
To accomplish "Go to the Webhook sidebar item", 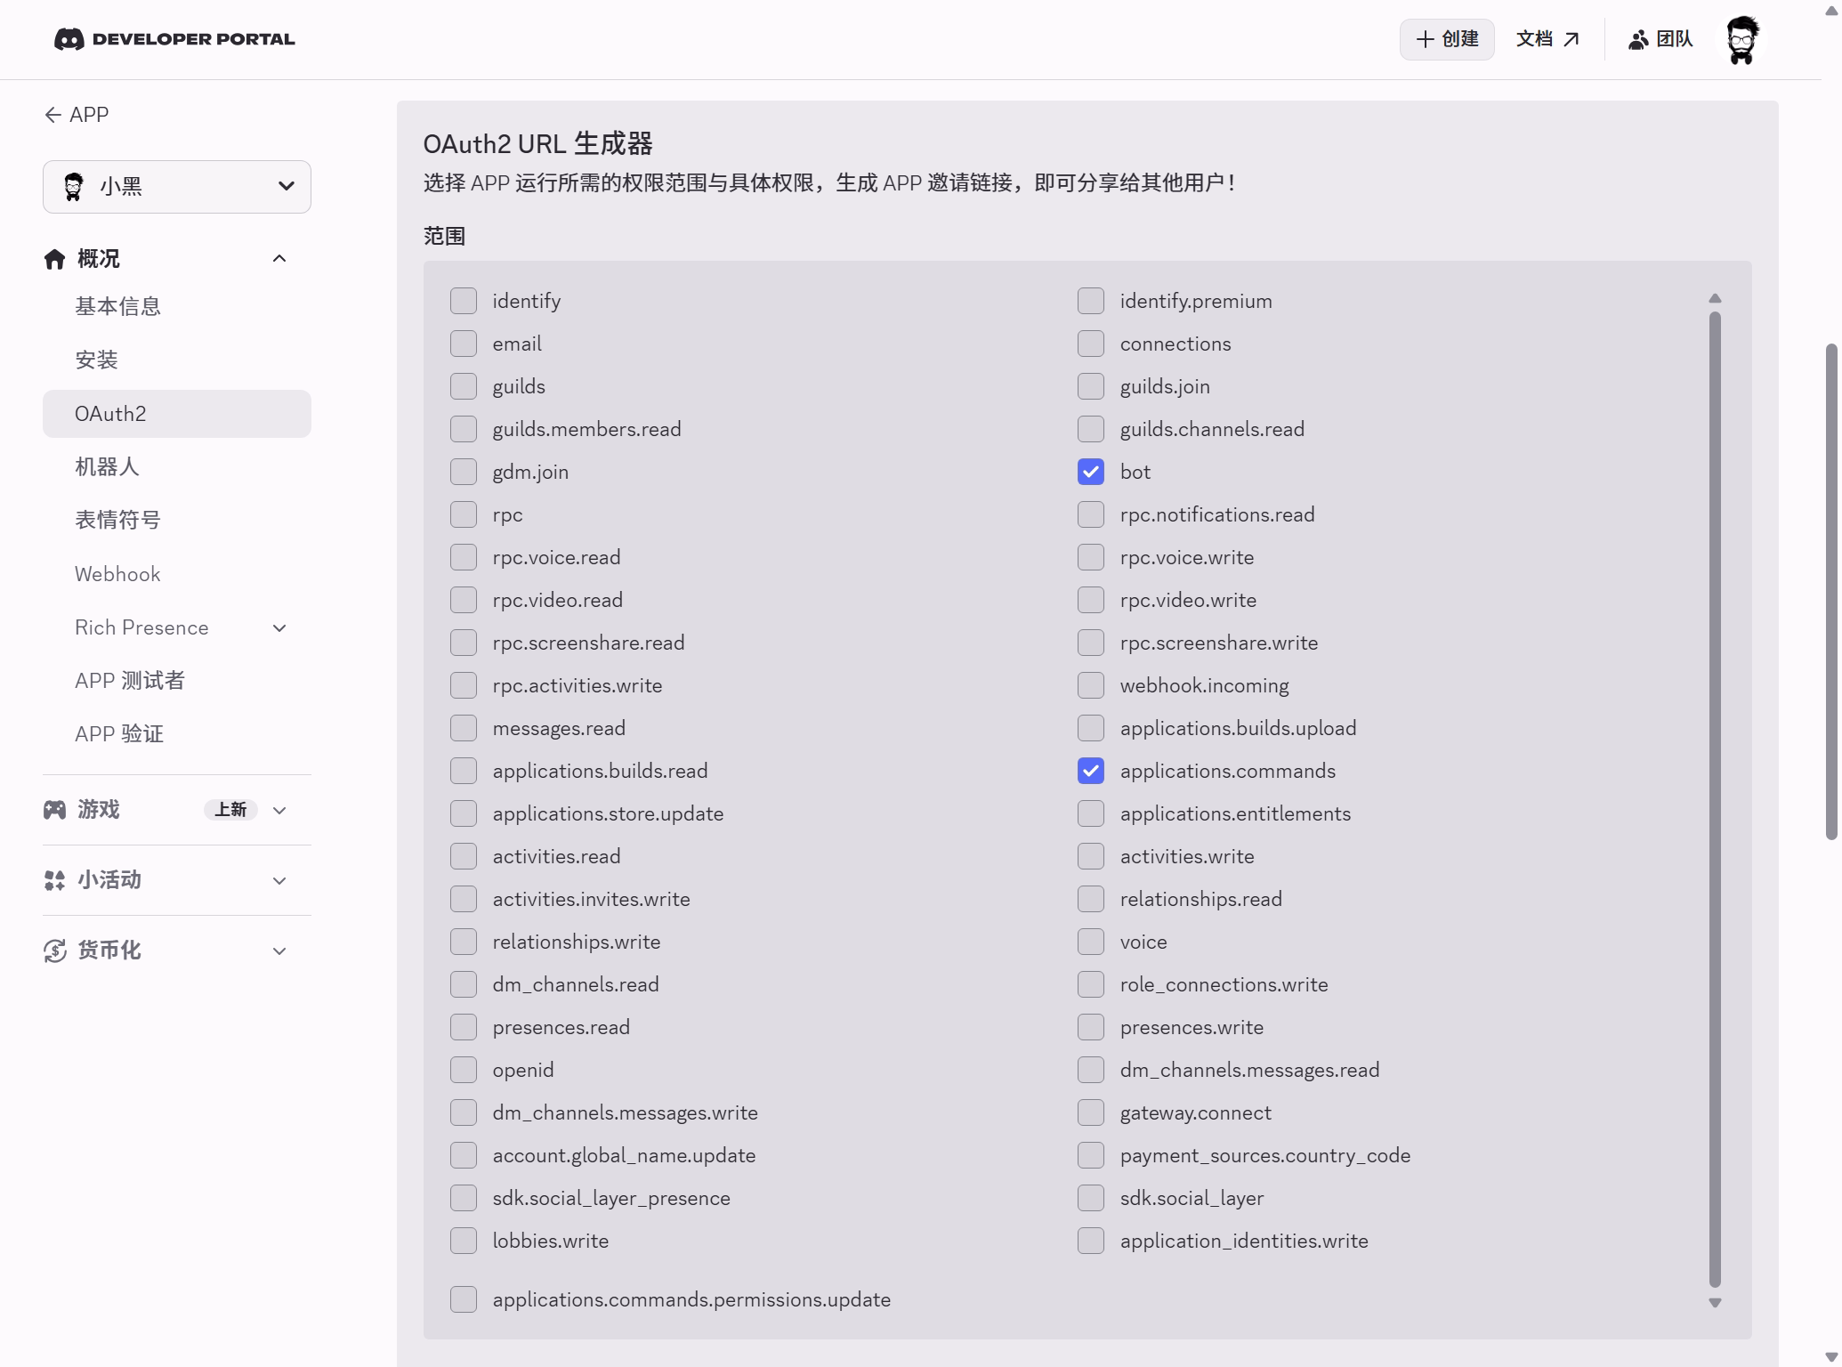I will [117, 574].
